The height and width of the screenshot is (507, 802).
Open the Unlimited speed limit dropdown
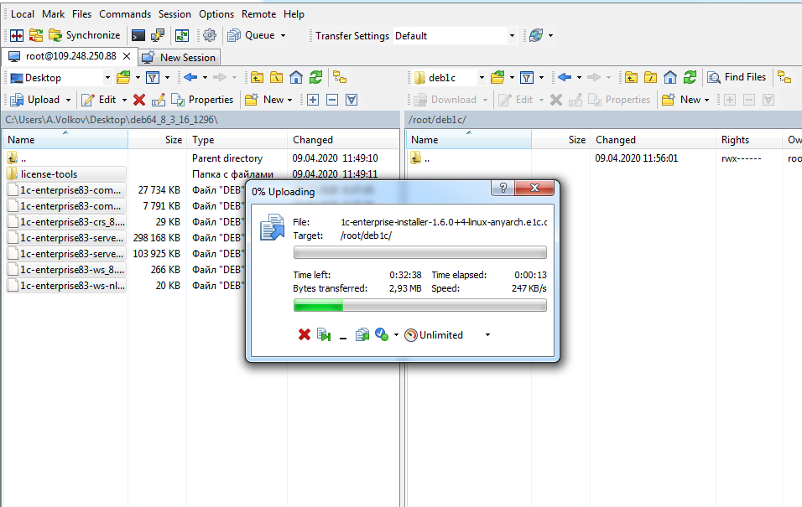point(487,335)
